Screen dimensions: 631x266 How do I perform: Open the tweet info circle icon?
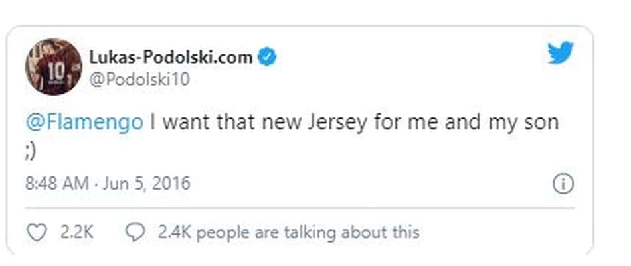pyautogui.click(x=563, y=184)
